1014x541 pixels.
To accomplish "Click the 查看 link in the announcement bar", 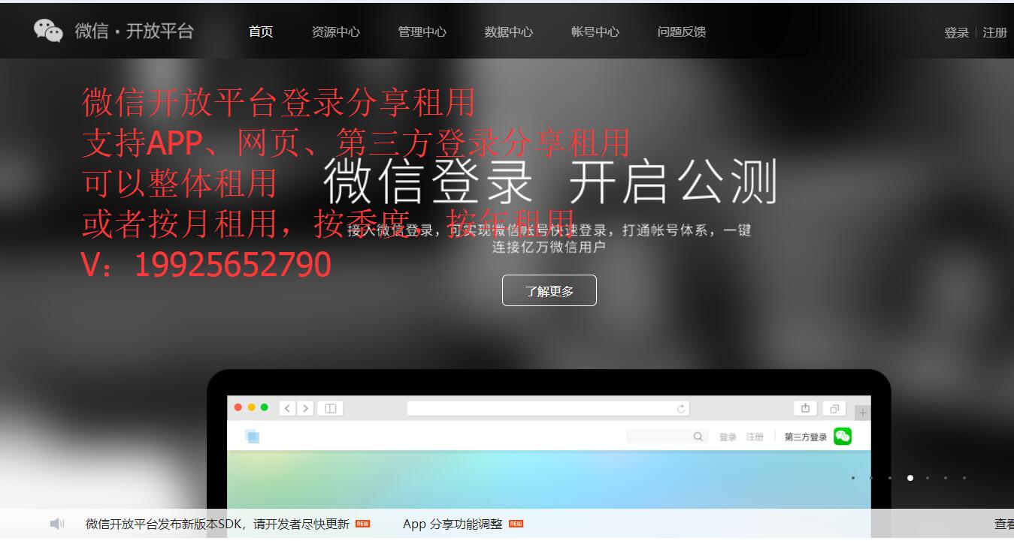I will (x=1003, y=524).
